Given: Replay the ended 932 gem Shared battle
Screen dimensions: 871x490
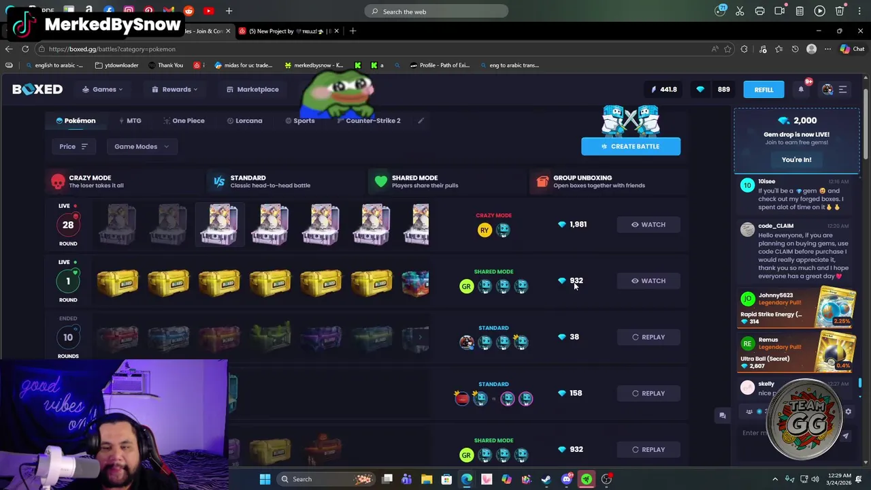Looking at the screenshot, I should coord(648,449).
